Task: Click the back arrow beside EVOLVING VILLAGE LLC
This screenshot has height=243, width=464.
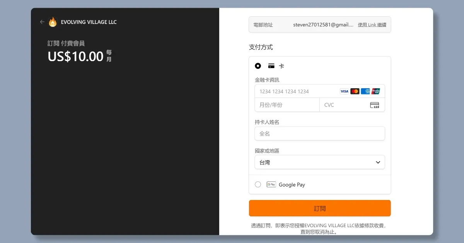Action: [x=42, y=22]
